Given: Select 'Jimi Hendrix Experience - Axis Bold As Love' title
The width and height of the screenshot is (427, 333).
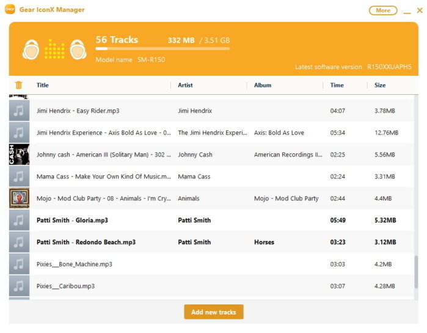Looking at the screenshot, I should [x=103, y=133].
